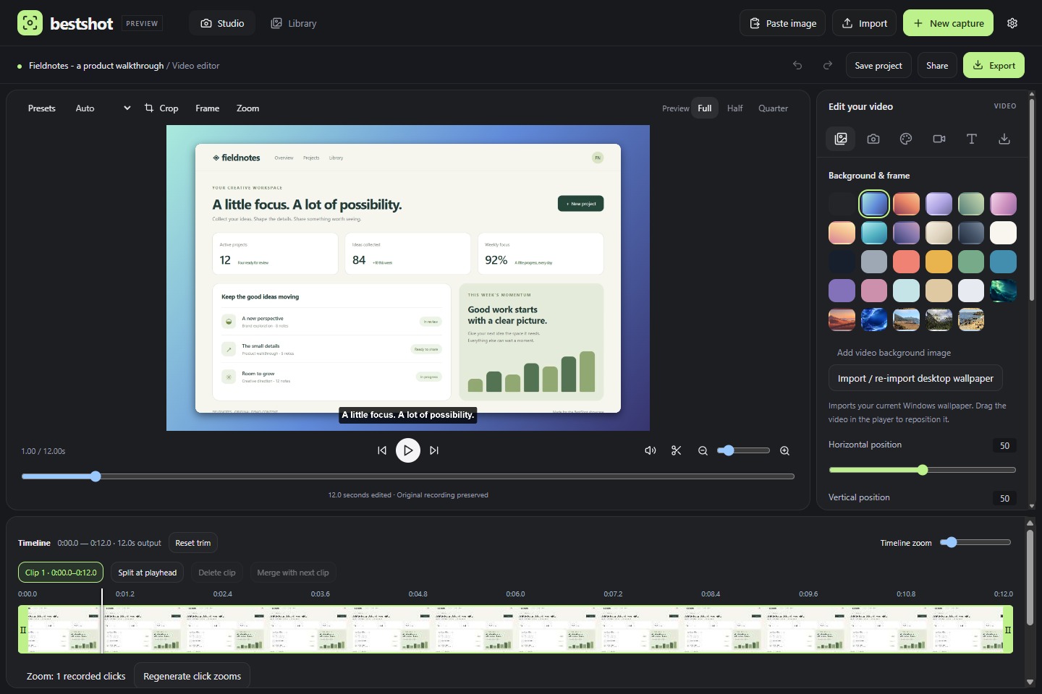Image resolution: width=1042 pixels, height=694 pixels.
Task: Mute the audio with the speaker icon
Action: 651,450
